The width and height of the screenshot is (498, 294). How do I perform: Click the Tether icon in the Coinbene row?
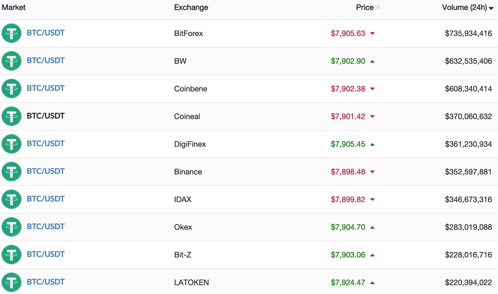(11, 89)
